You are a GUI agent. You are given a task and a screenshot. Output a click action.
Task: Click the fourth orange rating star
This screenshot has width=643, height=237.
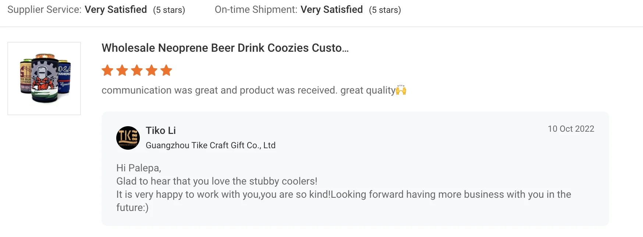click(x=152, y=70)
